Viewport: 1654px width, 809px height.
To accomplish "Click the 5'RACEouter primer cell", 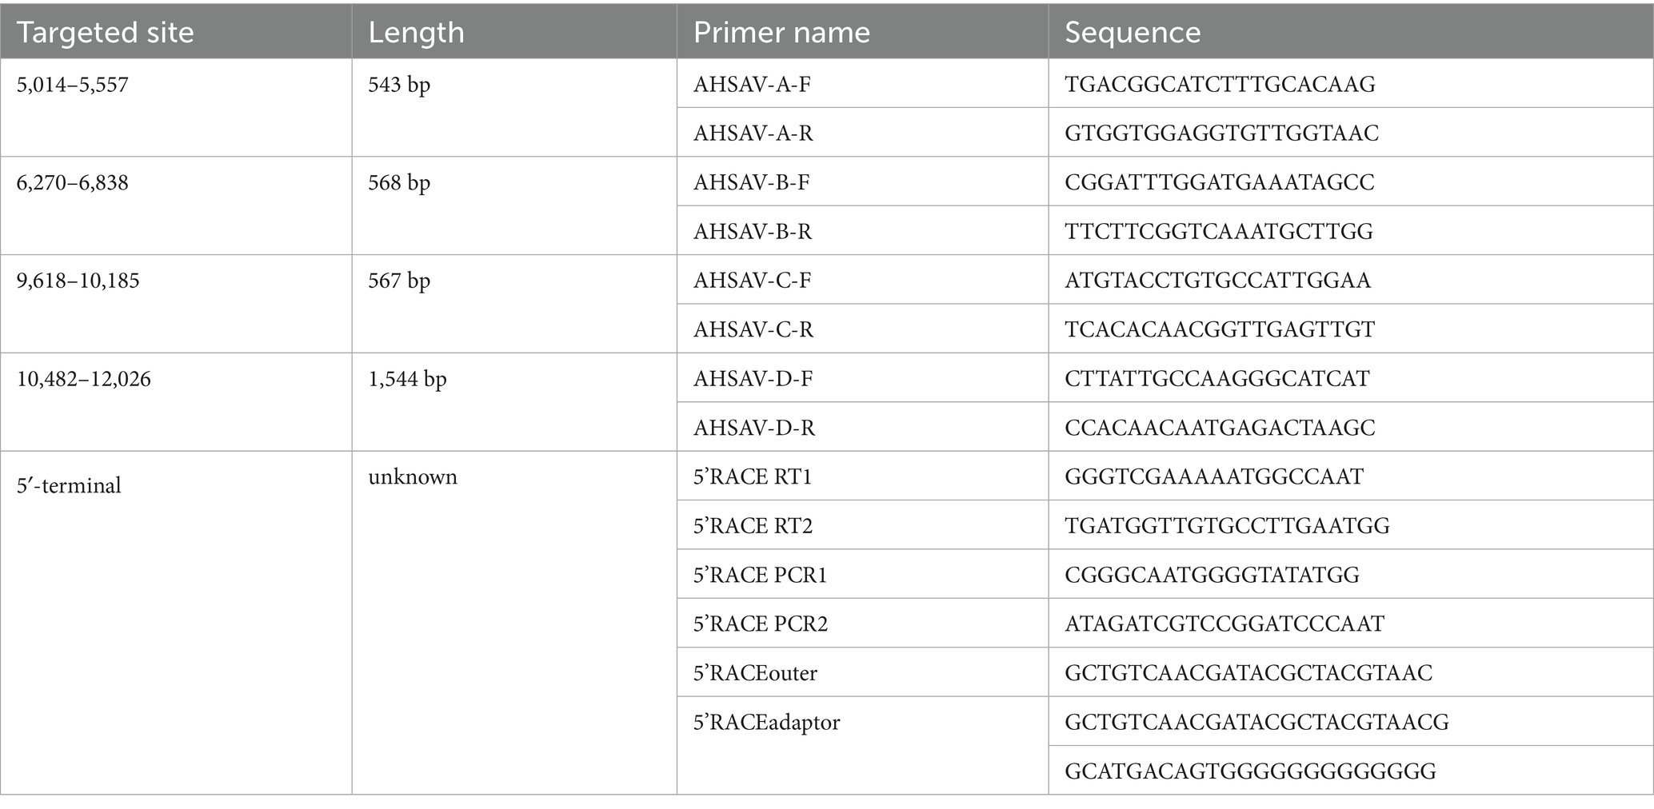I will pos(862,672).
